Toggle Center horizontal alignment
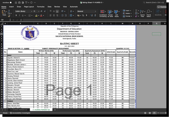The height and width of the screenshot is (117, 169). click(54, 16)
